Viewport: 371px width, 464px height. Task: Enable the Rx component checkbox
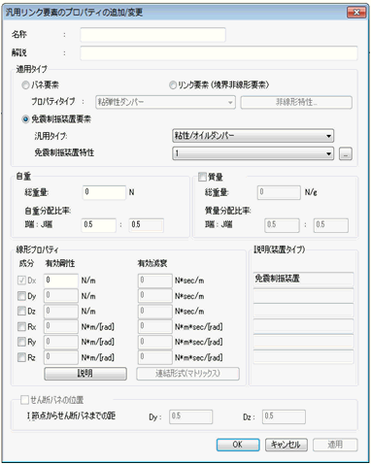[x=21, y=327]
